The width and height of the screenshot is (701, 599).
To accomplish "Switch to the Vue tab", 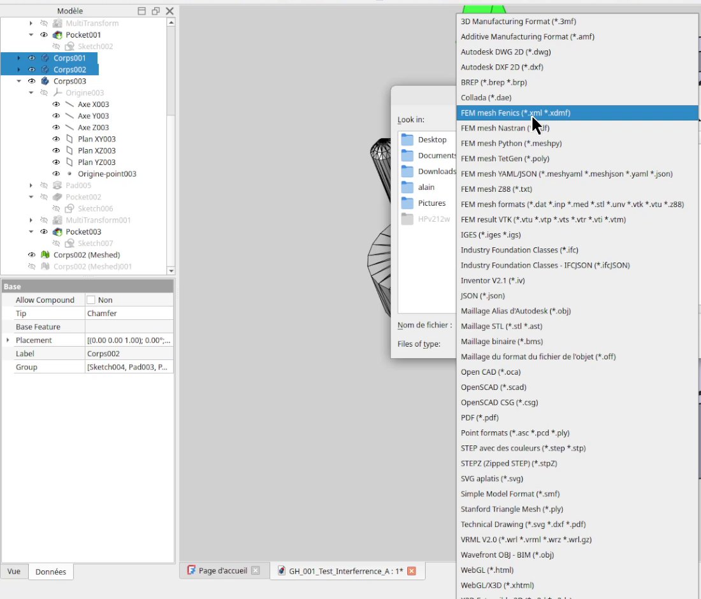I will point(14,572).
